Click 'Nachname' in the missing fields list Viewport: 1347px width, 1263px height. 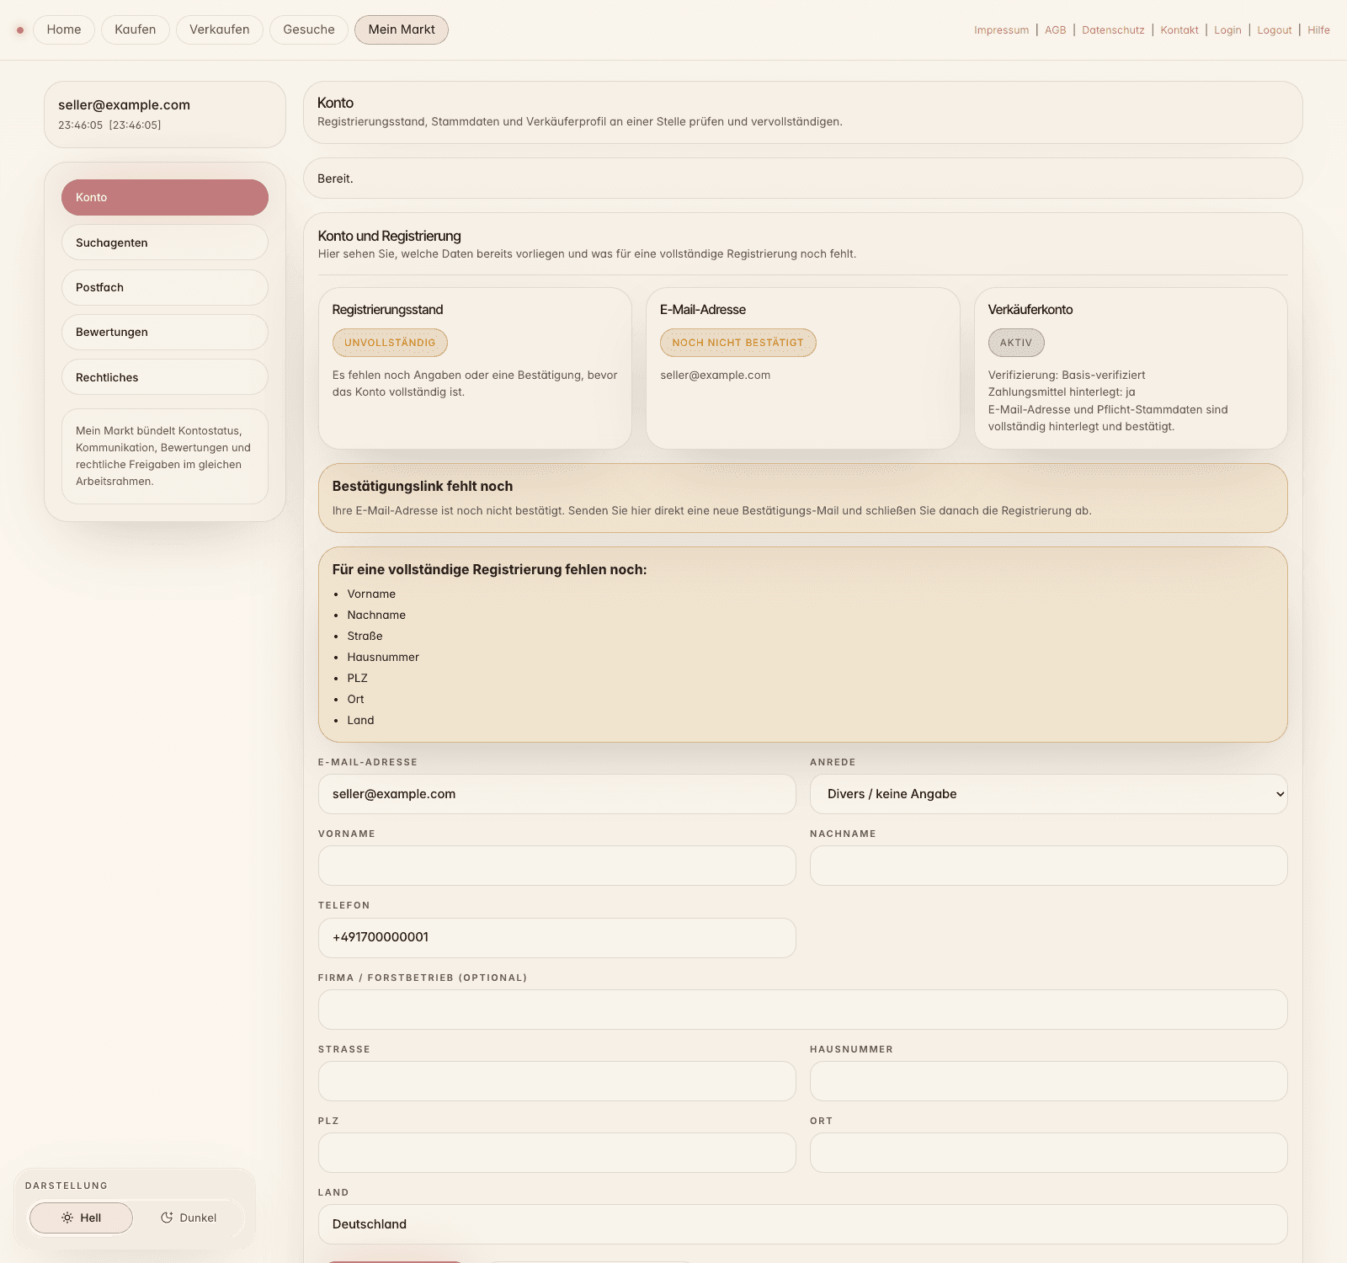pos(376,616)
